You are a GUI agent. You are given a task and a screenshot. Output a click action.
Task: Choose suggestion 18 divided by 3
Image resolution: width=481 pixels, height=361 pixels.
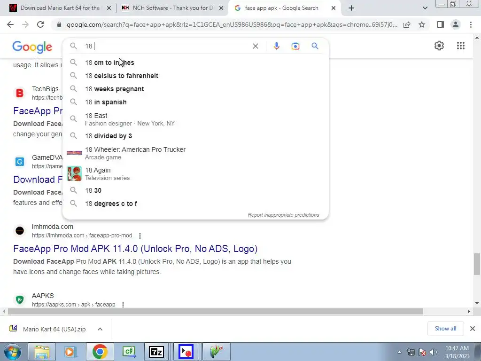195,136
